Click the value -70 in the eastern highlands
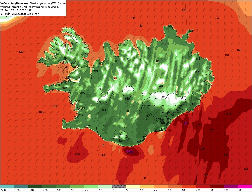Image resolution: width=252 pixels, height=192 pixels. [x=161, y=86]
